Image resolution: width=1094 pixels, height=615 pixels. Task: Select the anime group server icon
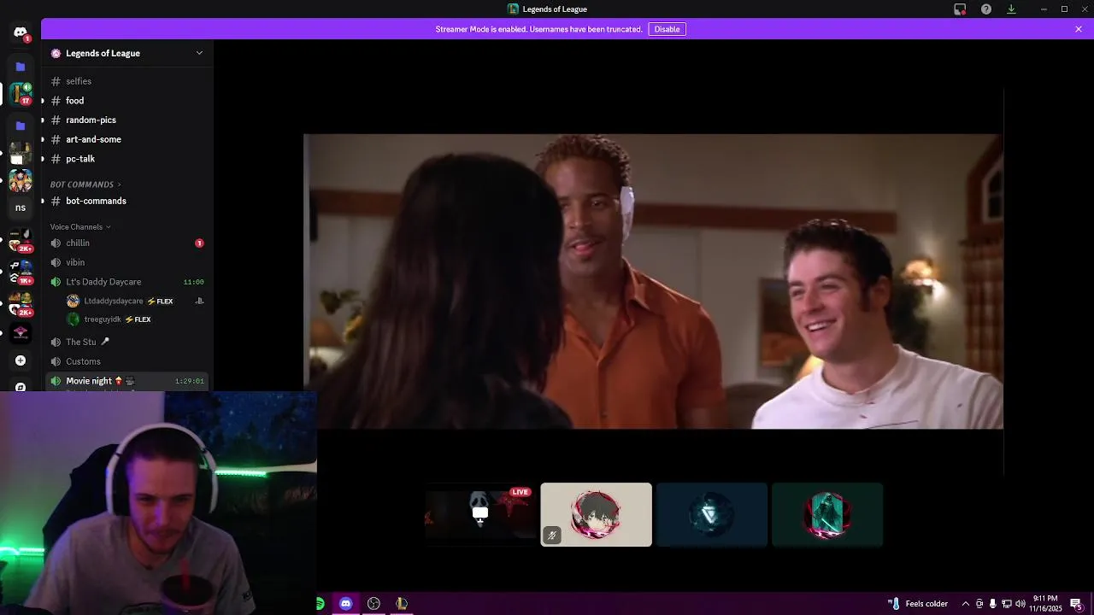click(x=21, y=180)
